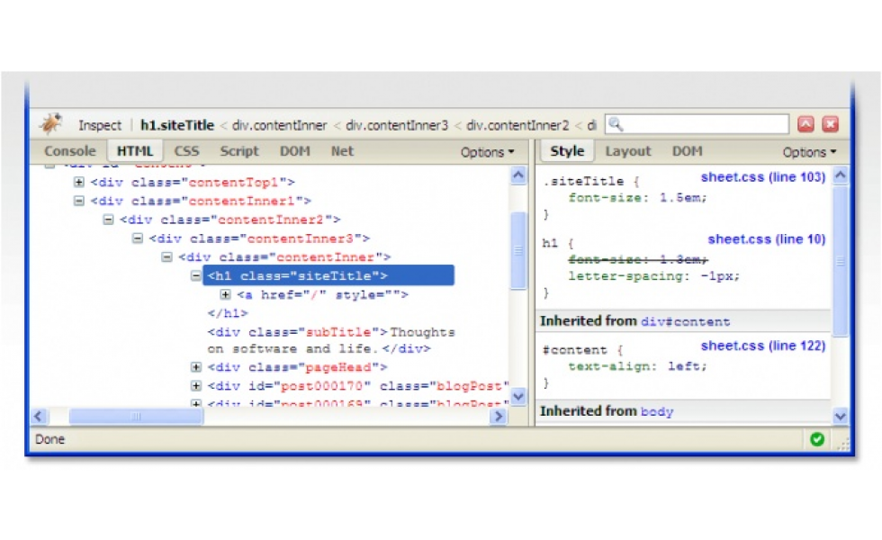Collapse the contentInner3 div node
Viewport: 882px width, 540px height.
tap(137, 238)
